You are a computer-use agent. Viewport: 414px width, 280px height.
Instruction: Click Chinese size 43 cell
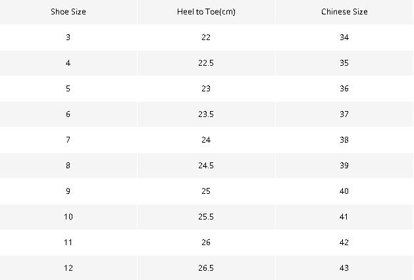pos(344,268)
